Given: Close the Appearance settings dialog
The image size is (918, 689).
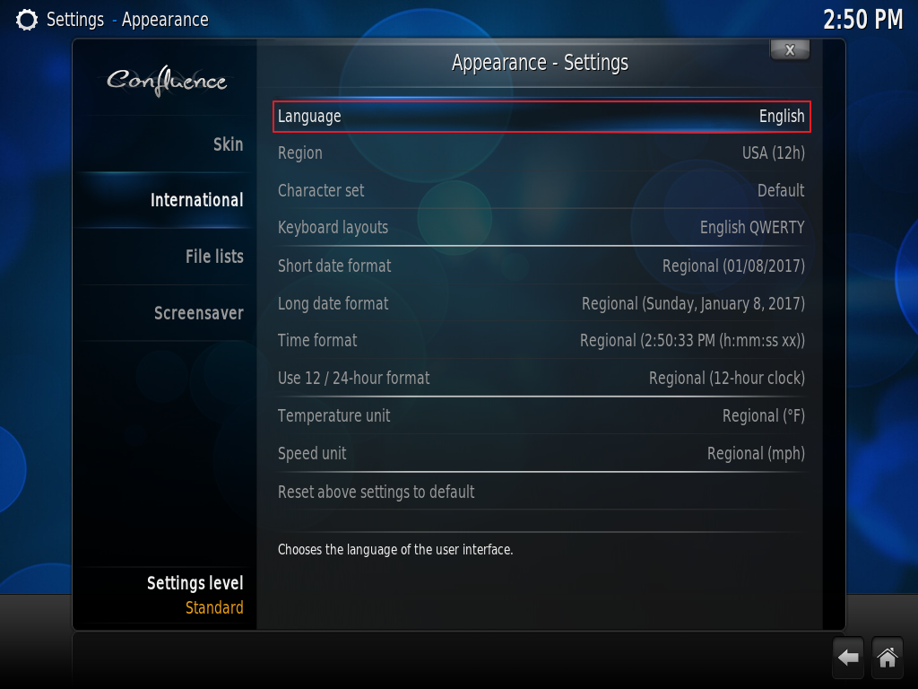Looking at the screenshot, I should pyautogui.click(x=790, y=50).
